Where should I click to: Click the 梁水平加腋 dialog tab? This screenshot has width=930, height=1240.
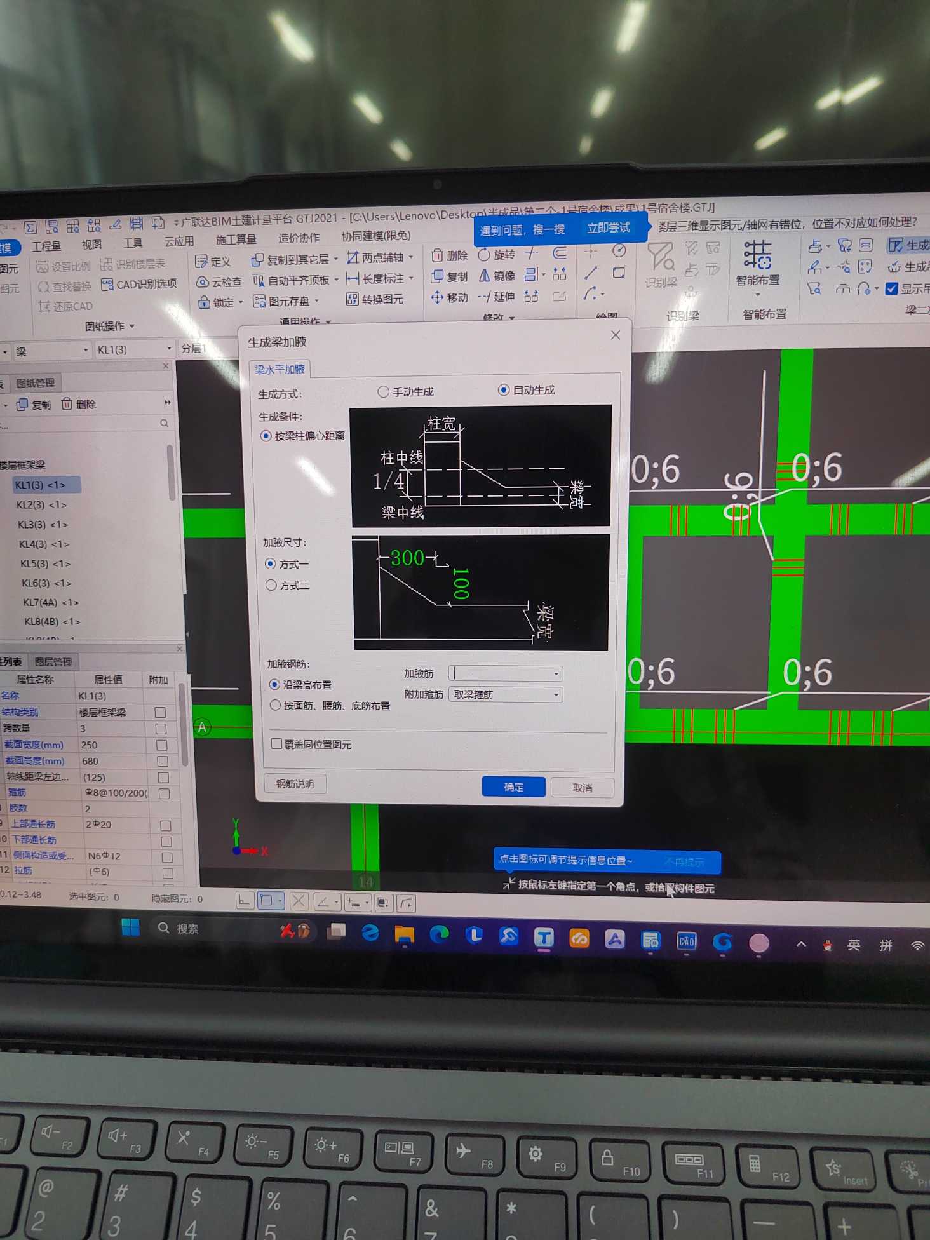280,369
